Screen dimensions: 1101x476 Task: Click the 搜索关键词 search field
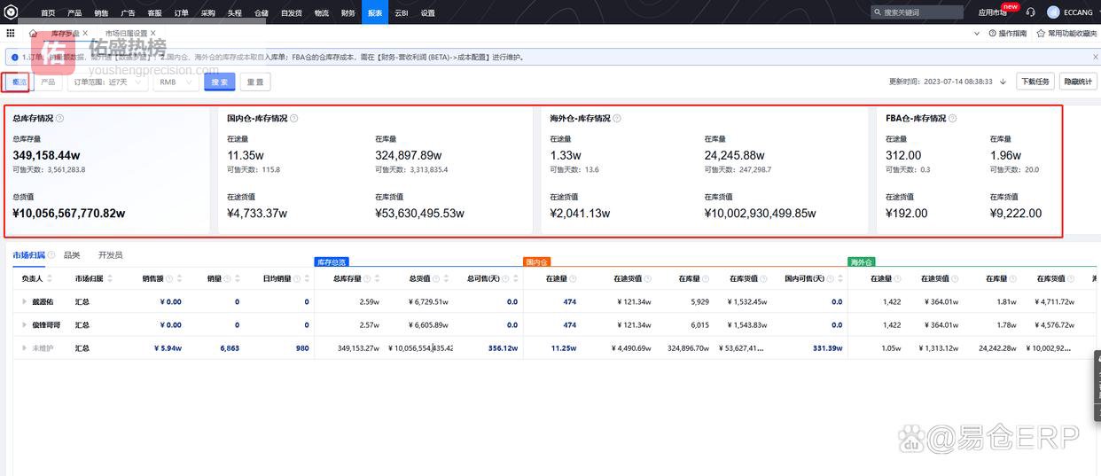(921, 12)
